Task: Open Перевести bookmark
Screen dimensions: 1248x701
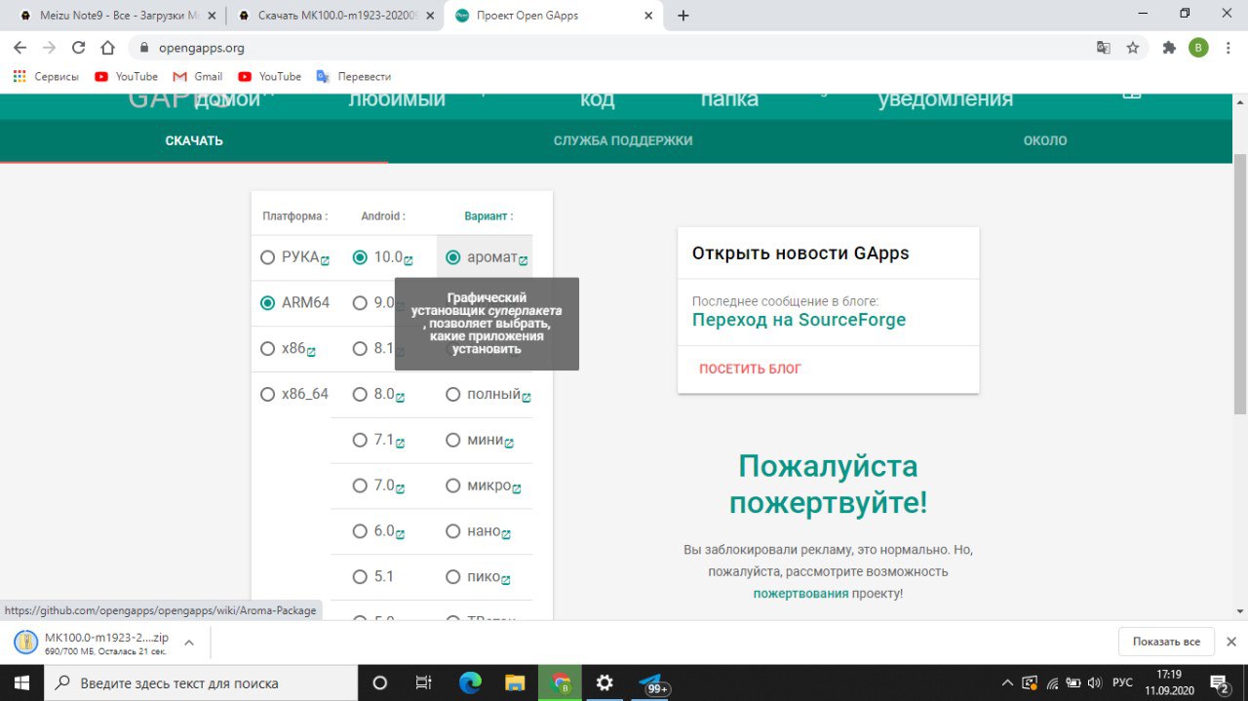Action: (x=354, y=76)
